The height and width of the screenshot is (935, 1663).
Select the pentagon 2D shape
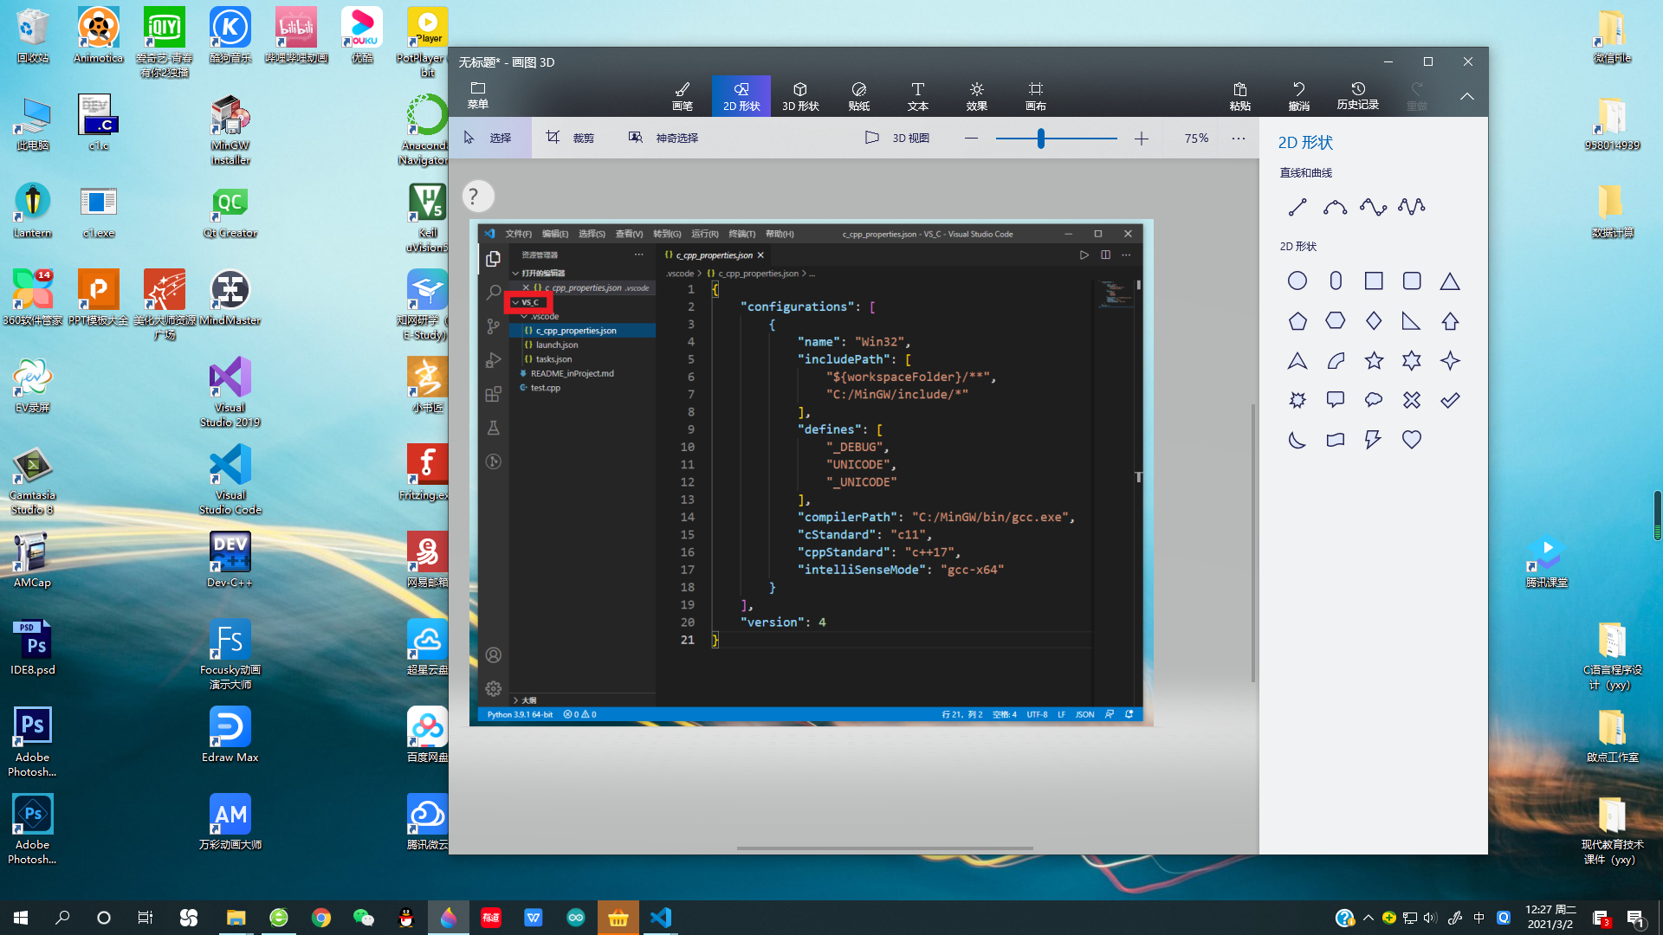point(1297,321)
